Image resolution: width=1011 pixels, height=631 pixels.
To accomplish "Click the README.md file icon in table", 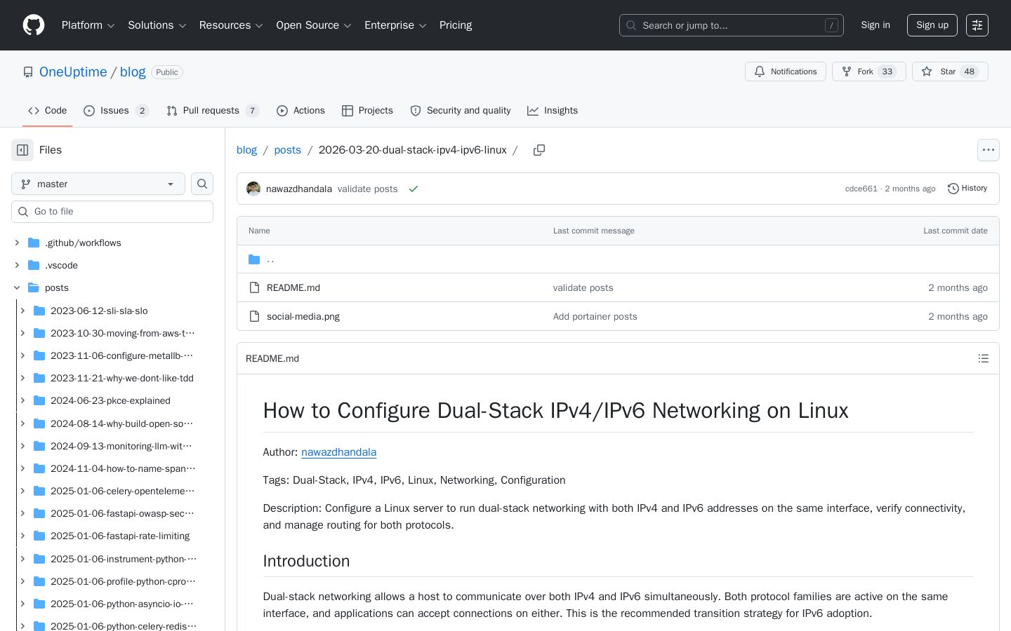I will tap(254, 287).
